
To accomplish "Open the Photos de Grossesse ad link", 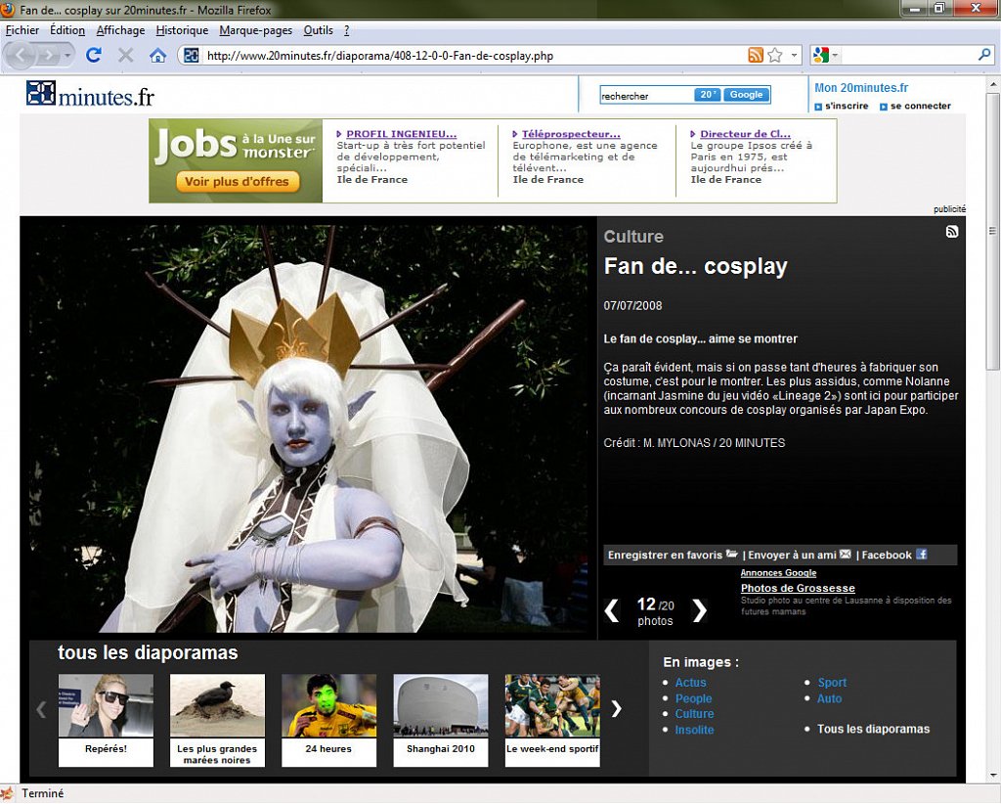I will point(798,588).
